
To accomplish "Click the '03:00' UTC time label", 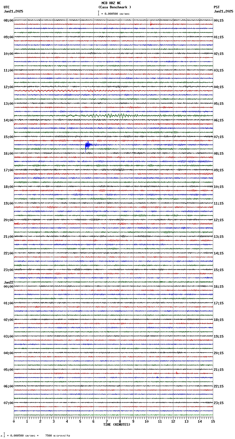I will (9, 336).
